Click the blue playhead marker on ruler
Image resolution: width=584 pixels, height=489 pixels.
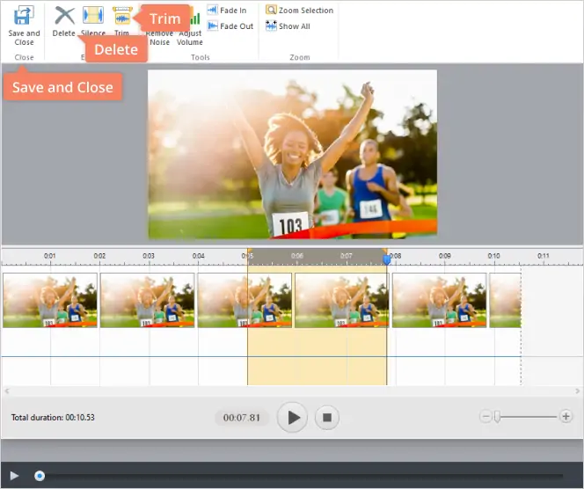pos(387,259)
